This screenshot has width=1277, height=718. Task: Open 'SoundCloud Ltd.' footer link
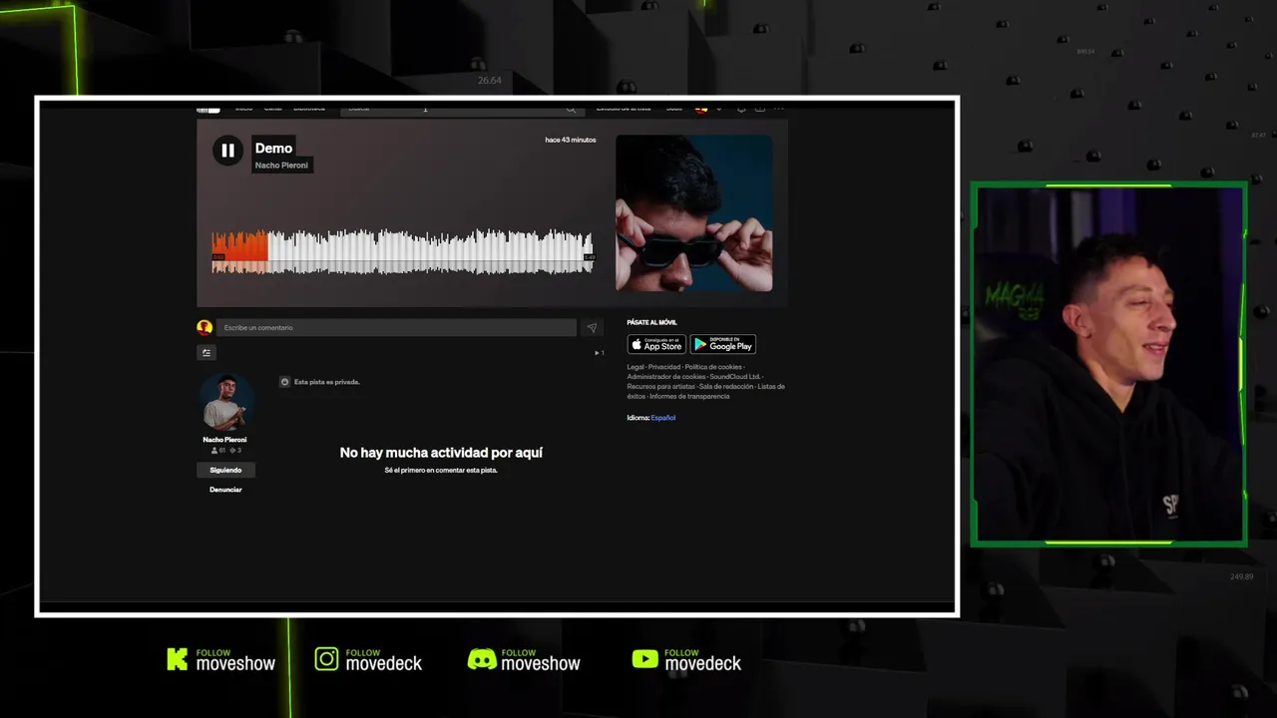[735, 377]
